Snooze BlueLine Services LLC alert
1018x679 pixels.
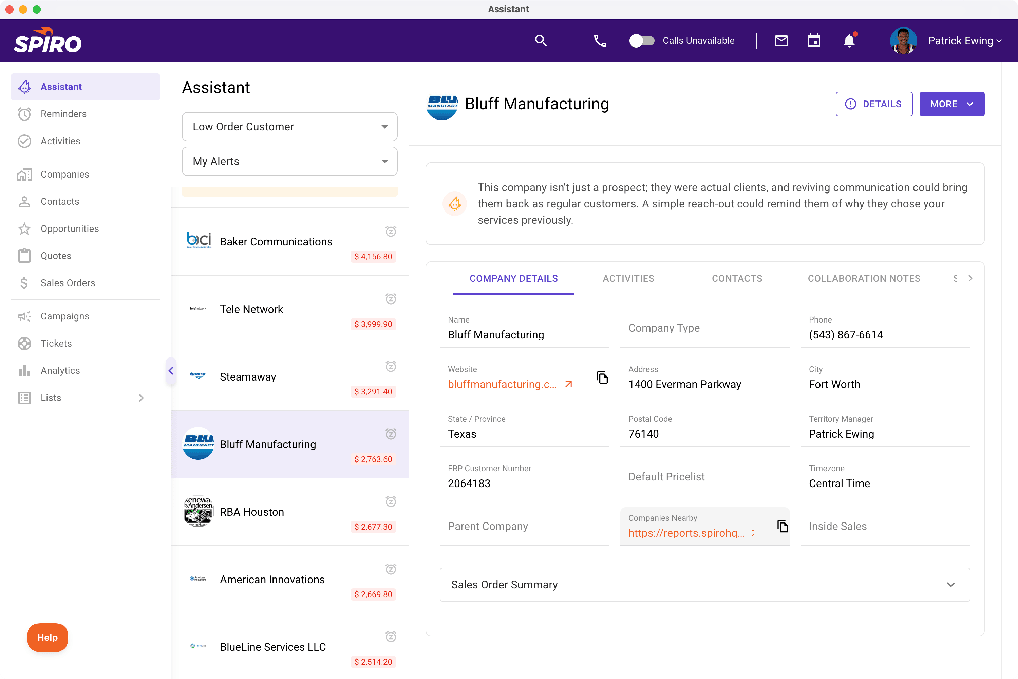(x=391, y=637)
